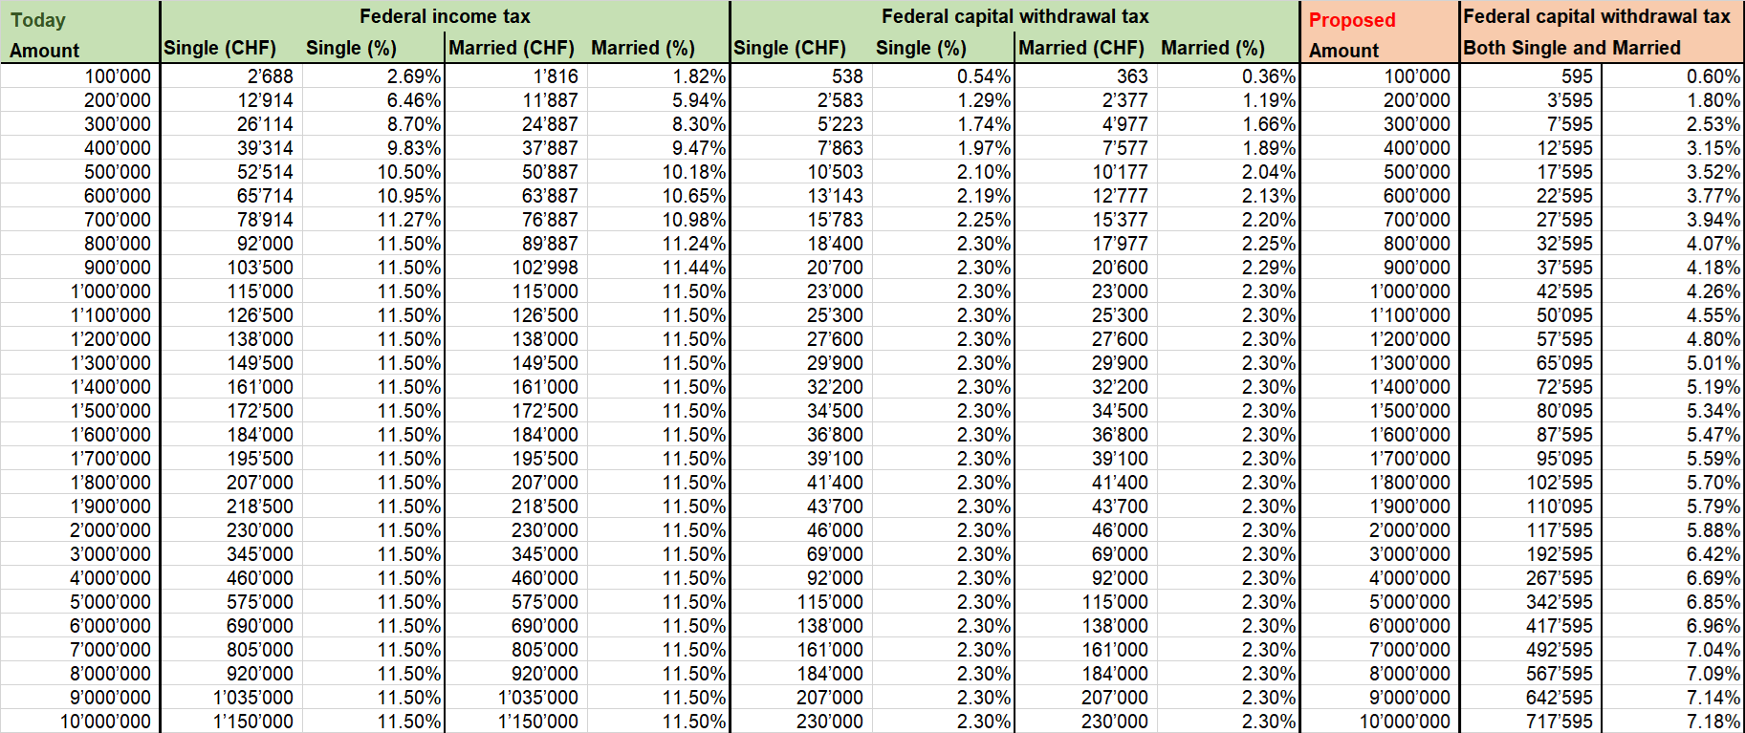Click the 11.44% cell
This screenshot has height=733, width=1745.
pos(659,268)
